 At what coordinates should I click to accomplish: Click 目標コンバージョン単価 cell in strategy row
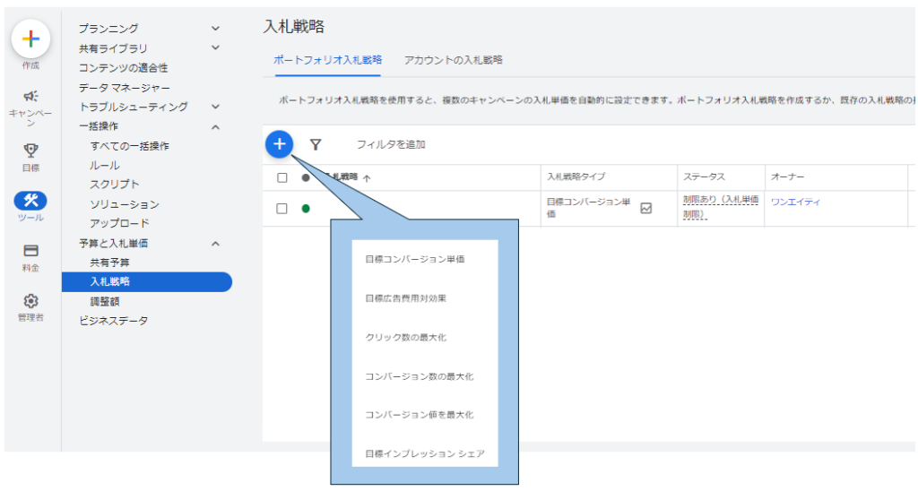(588, 208)
